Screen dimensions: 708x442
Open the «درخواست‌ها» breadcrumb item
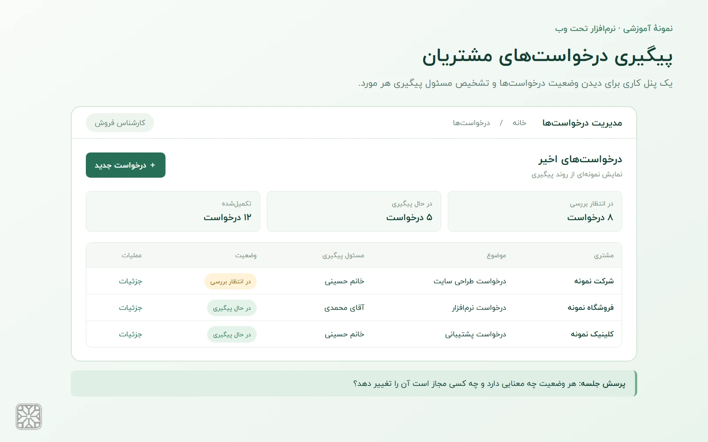pos(471,123)
